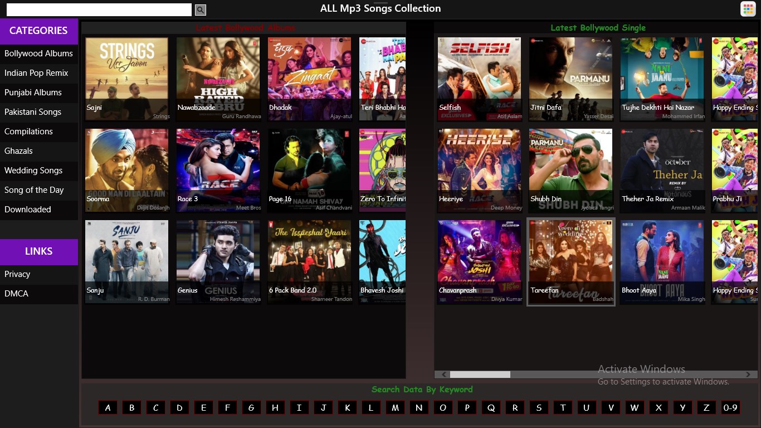Viewport: 761px width, 428px height.
Task: Open the Bhoot Aaya single
Action: tap(662, 262)
